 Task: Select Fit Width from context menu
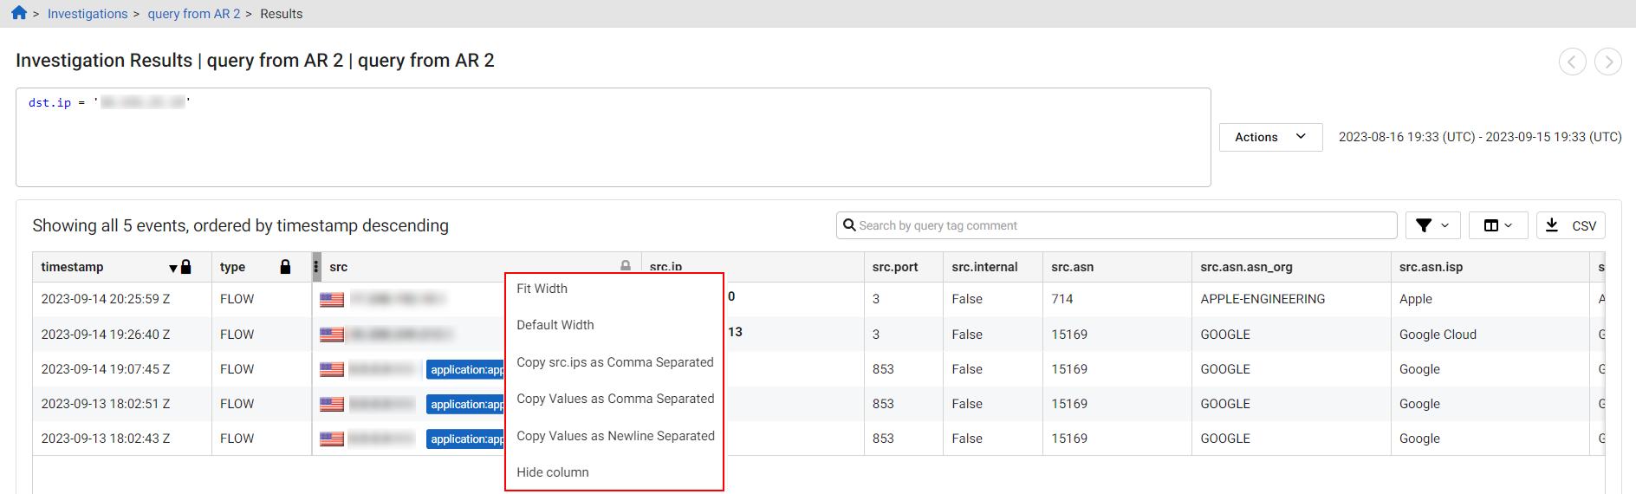click(x=542, y=289)
